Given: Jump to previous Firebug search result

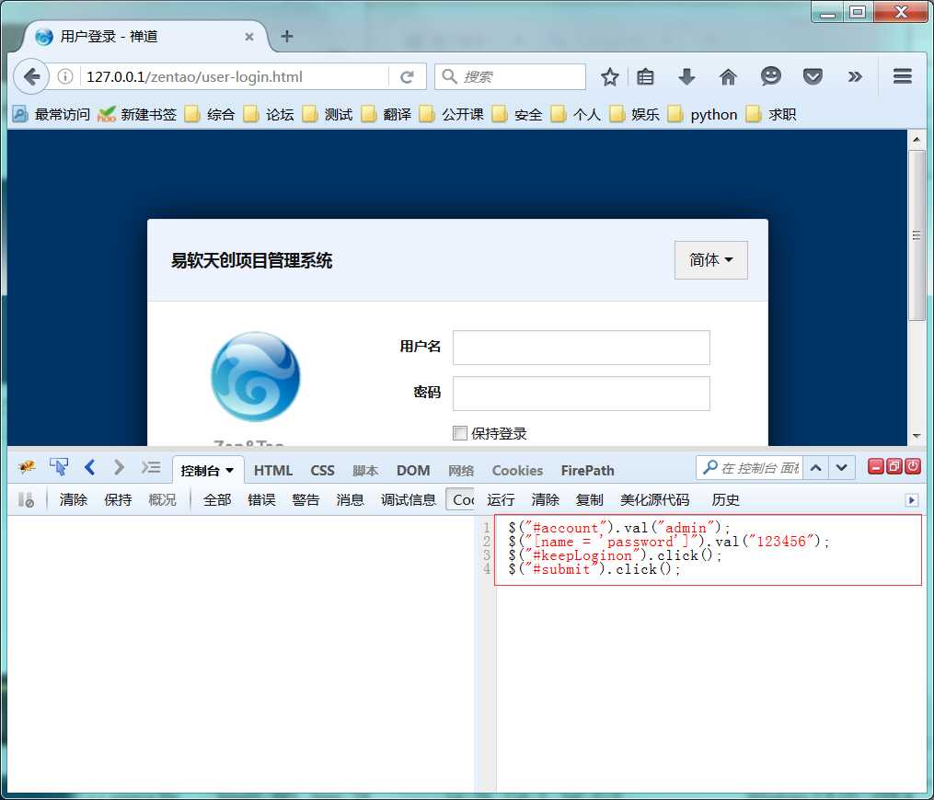Looking at the screenshot, I should click(815, 468).
